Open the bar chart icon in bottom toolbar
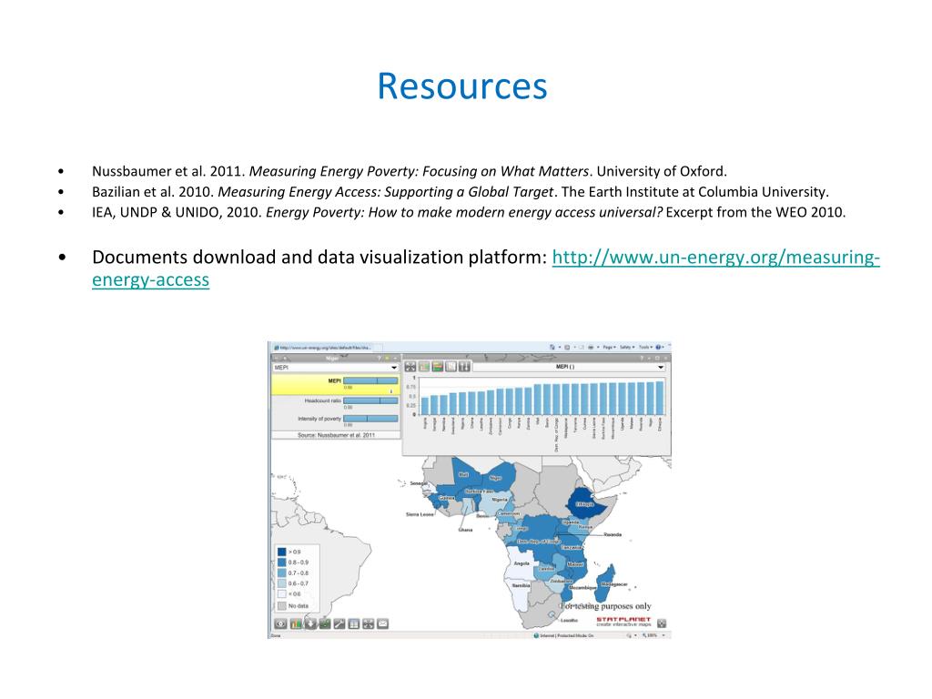 point(296,623)
